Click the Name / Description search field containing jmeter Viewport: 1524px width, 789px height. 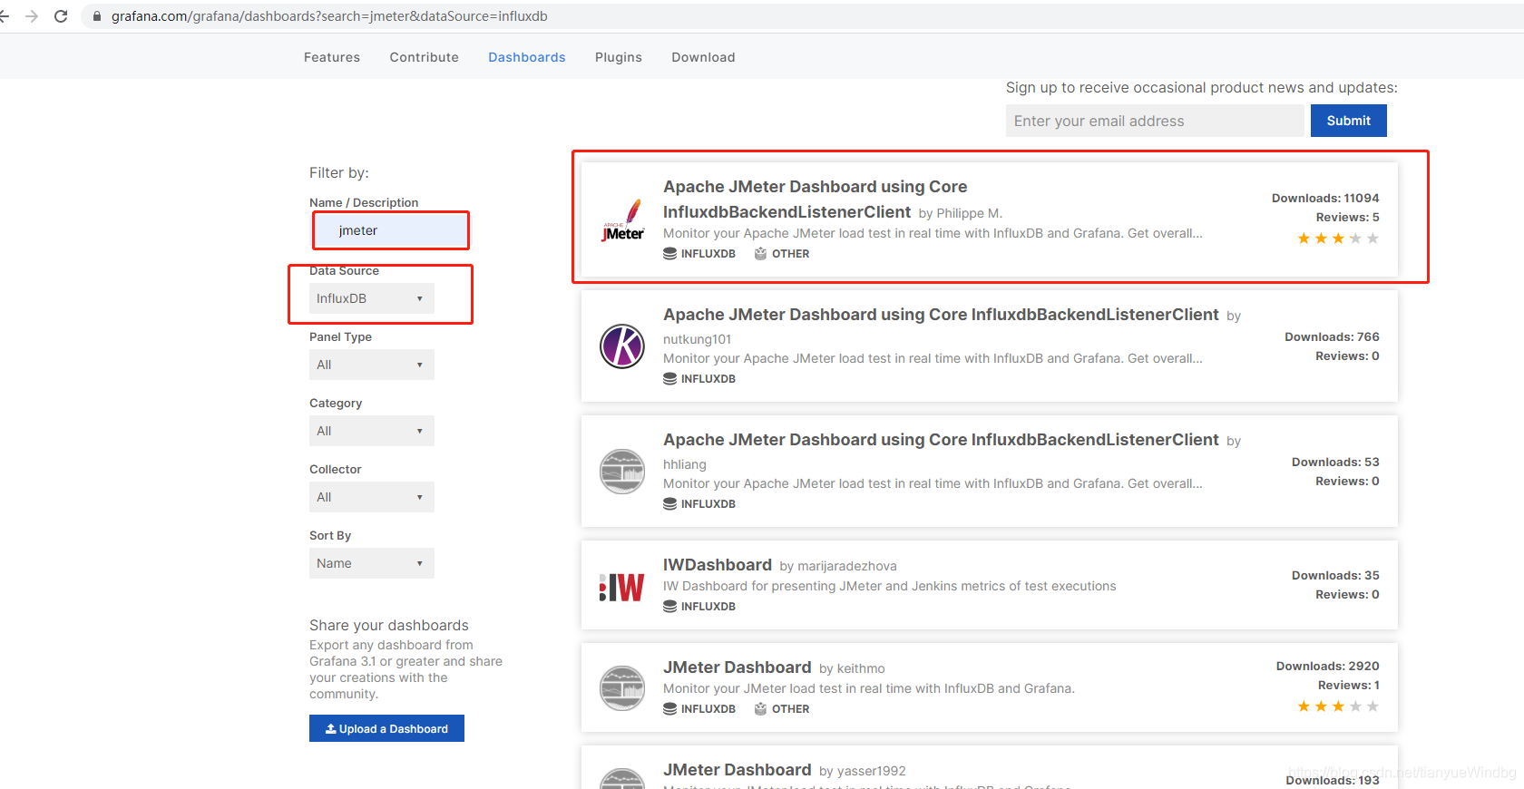[x=391, y=230]
